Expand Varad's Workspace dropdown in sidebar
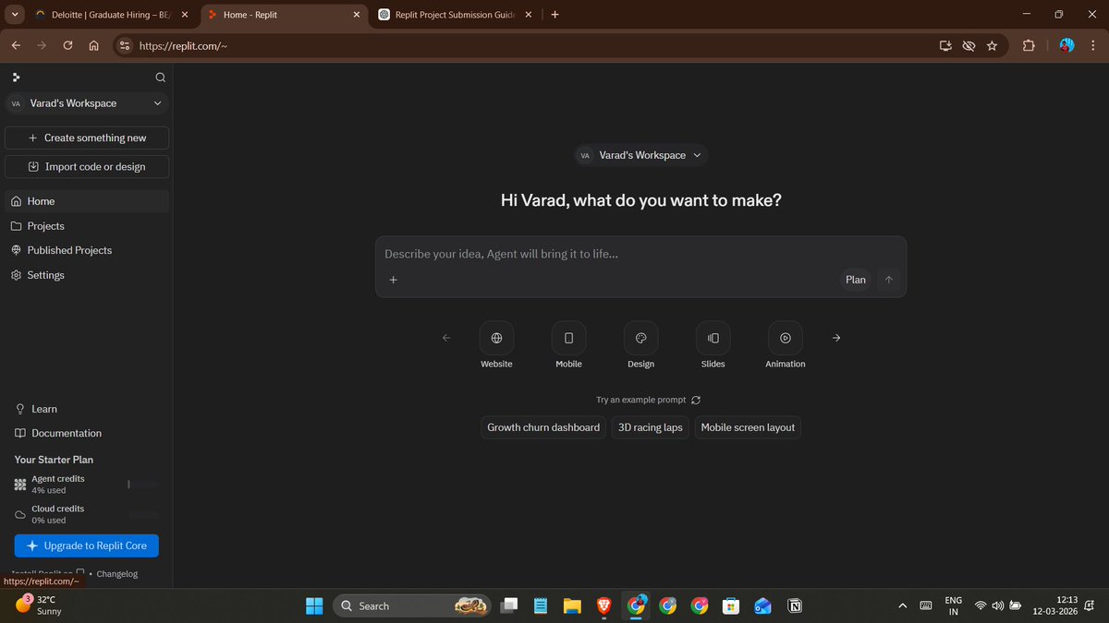Image resolution: width=1109 pixels, height=623 pixels. [x=87, y=103]
